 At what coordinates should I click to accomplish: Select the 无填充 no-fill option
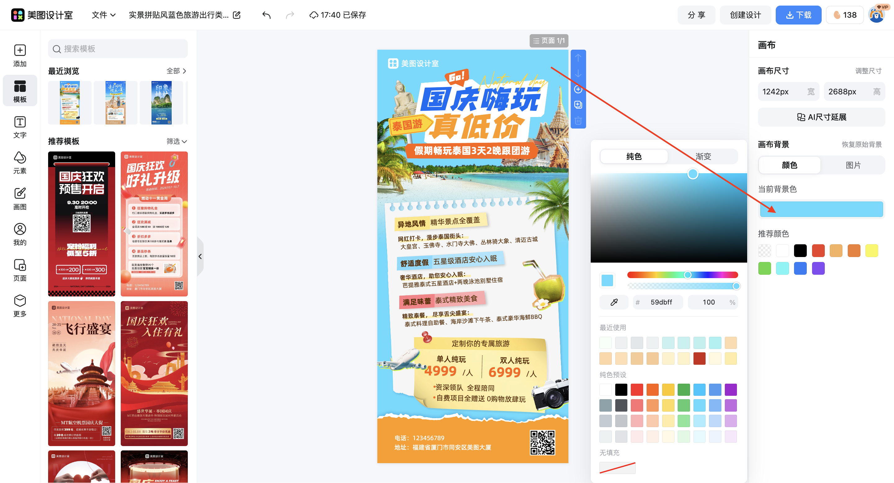(617, 468)
